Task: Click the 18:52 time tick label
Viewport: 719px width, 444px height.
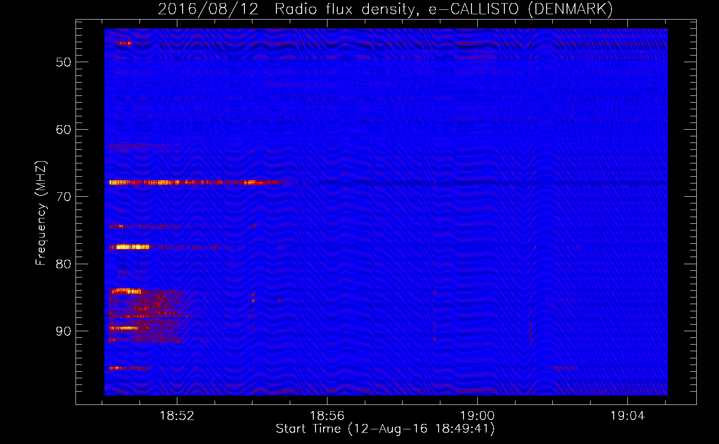Action: pyautogui.click(x=177, y=416)
